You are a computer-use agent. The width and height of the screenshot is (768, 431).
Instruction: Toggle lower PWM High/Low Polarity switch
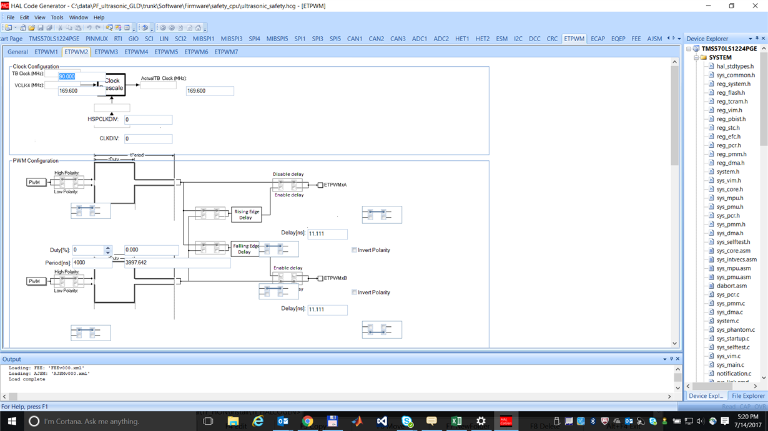[x=69, y=281]
